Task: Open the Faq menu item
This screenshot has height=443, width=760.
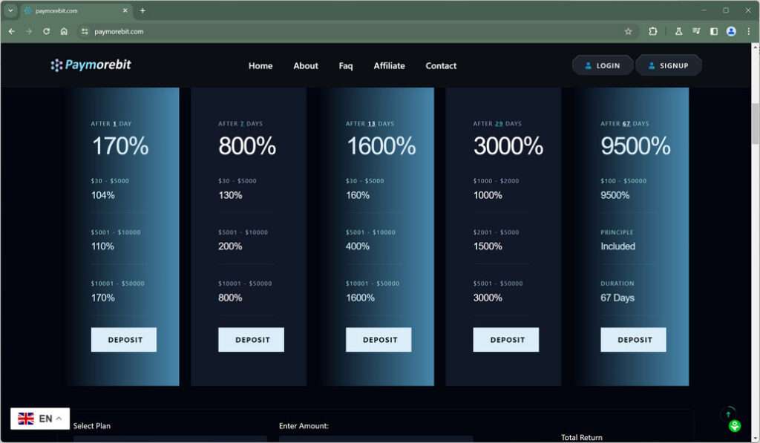Action: click(346, 66)
